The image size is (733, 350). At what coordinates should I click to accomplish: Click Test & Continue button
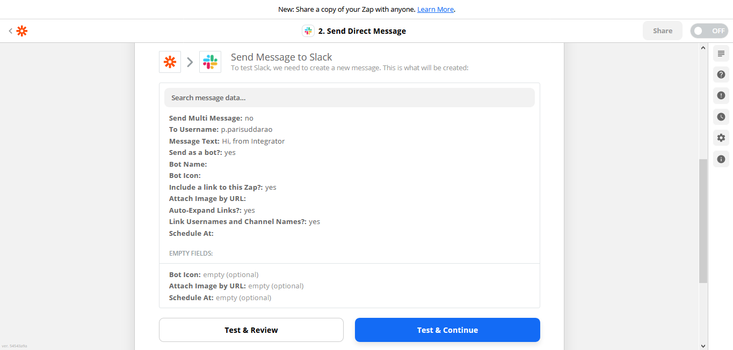click(x=447, y=330)
